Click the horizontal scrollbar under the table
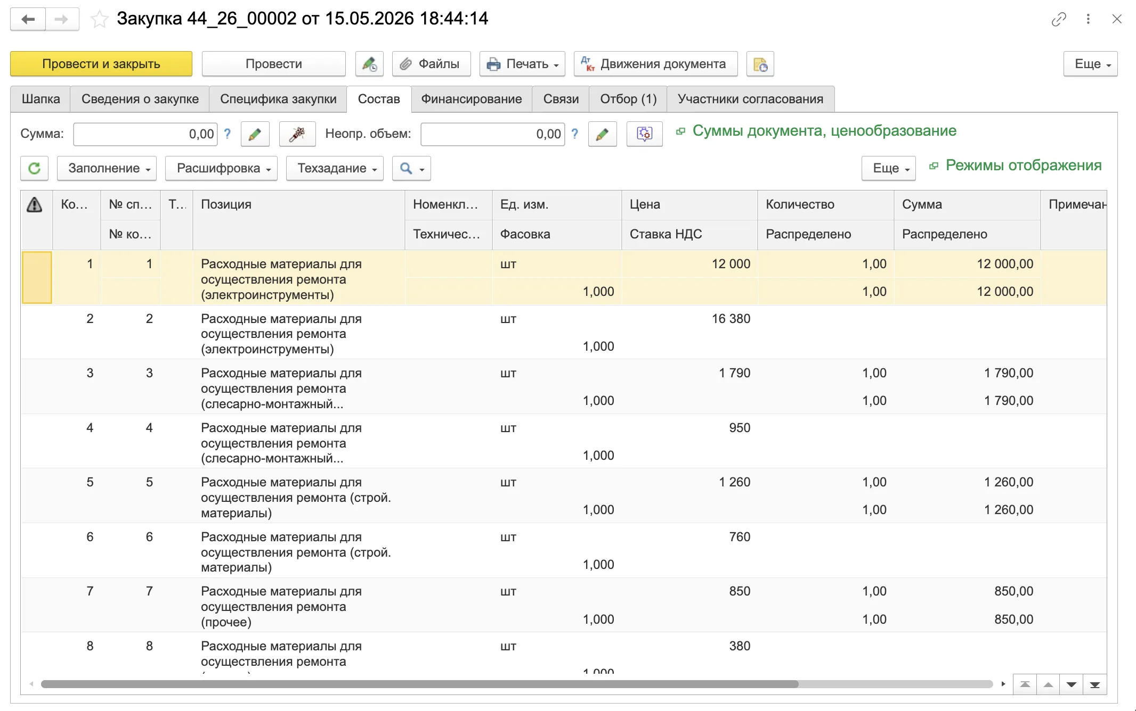The image size is (1136, 711). tap(419, 684)
